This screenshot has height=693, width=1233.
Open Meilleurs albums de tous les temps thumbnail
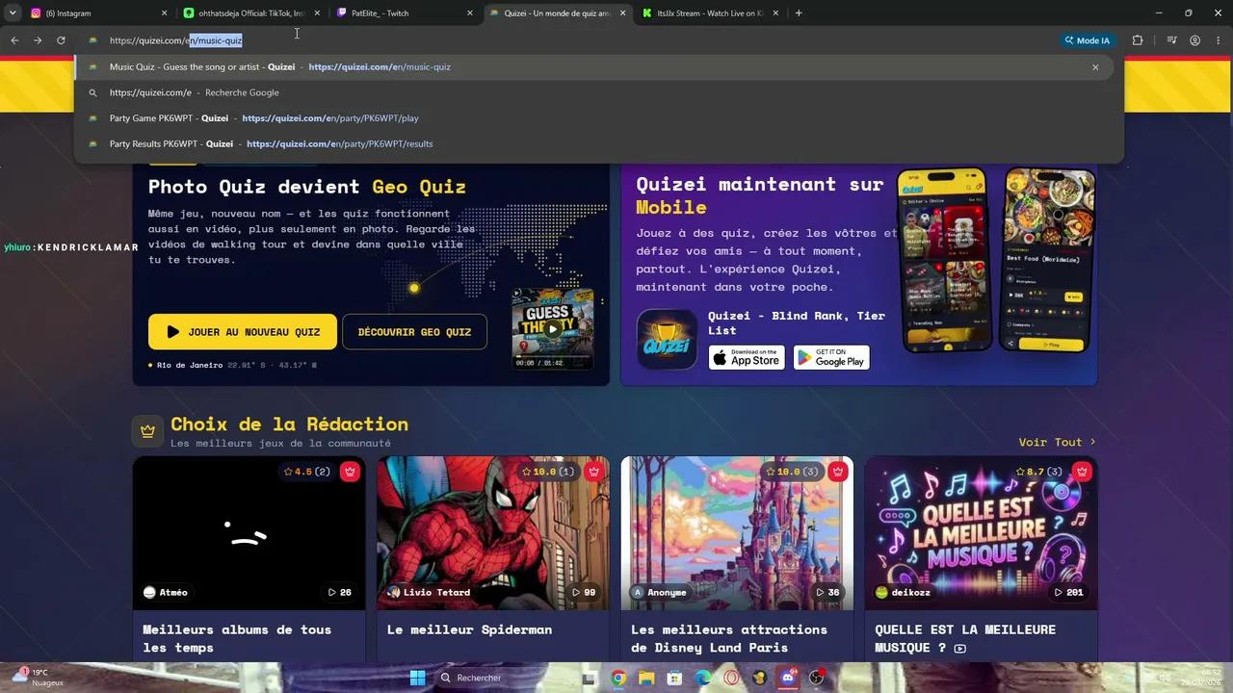click(x=249, y=533)
